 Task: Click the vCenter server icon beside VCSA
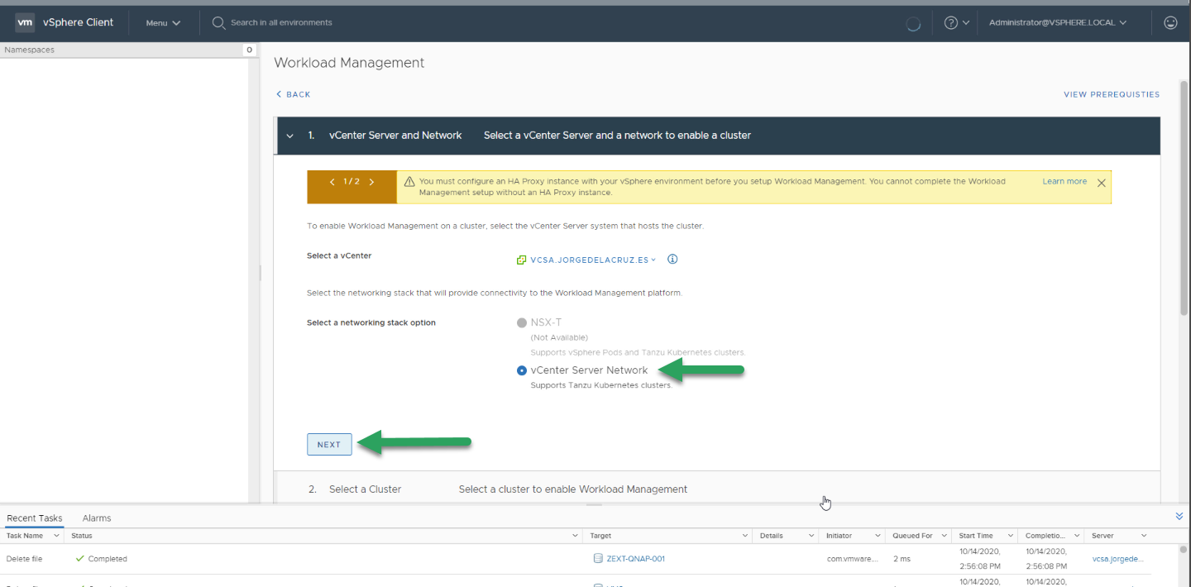click(521, 260)
